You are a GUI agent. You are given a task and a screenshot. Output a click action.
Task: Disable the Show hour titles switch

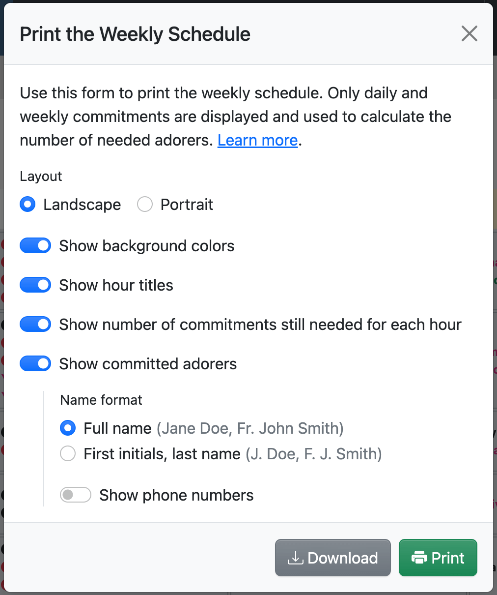[x=35, y=285]
